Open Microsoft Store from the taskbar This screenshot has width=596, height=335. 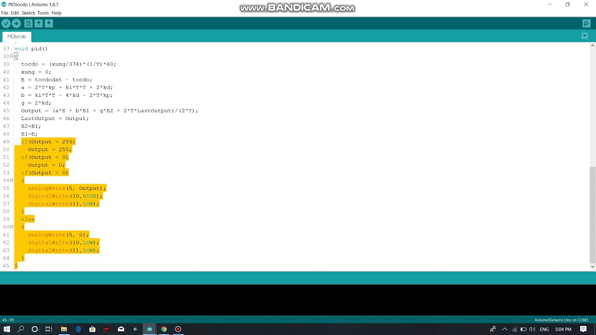92,329
